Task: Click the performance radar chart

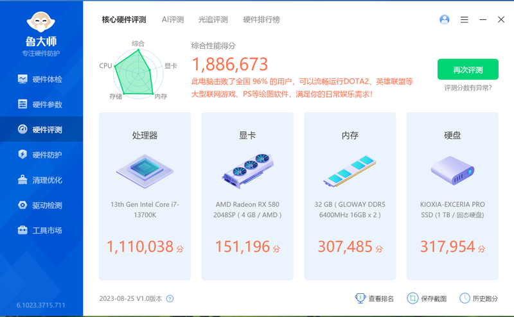Action: (x=138, y=73)
